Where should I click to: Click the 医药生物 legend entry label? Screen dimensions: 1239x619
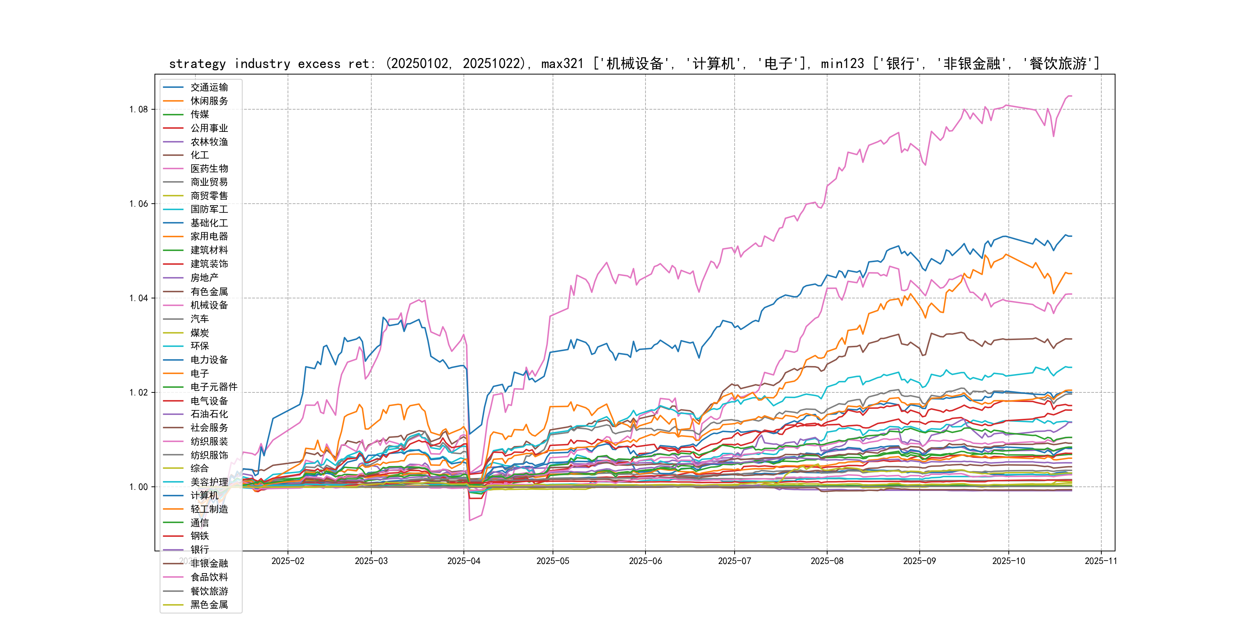[x=209, y=169]
